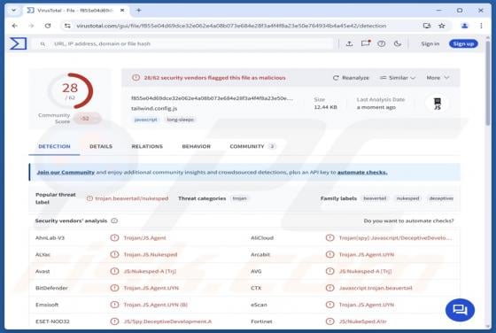Click Sign in link

[430, 43]
